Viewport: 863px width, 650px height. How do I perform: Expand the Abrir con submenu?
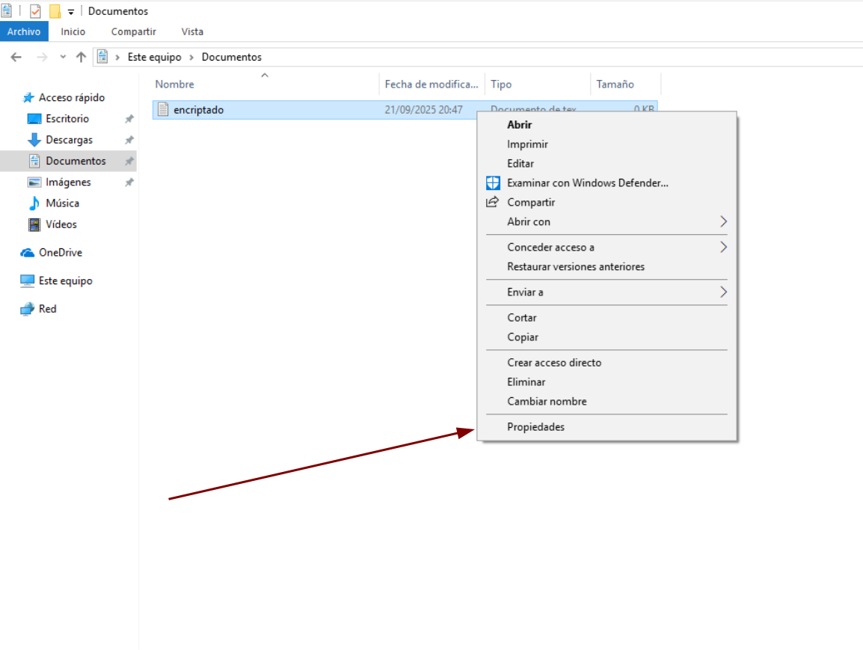coord(606,222)
